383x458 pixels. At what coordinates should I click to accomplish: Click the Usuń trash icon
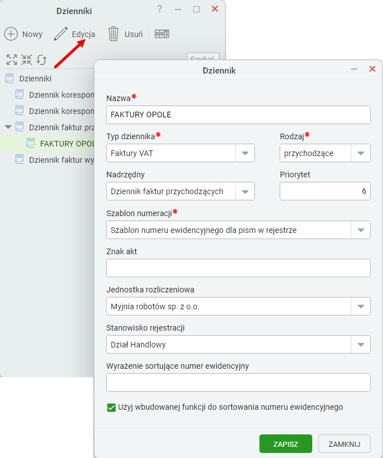[113, 34]
